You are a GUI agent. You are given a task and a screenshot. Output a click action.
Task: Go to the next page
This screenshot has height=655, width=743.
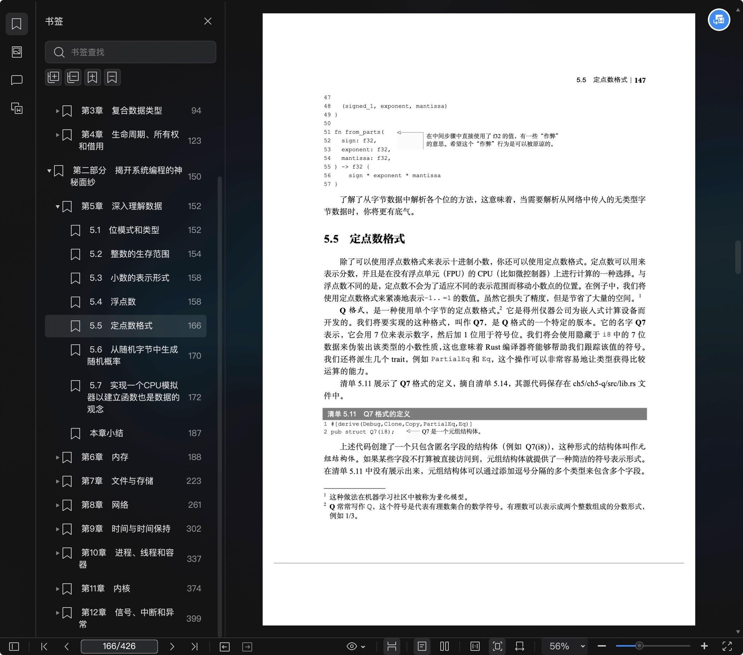tap(172, 646)
